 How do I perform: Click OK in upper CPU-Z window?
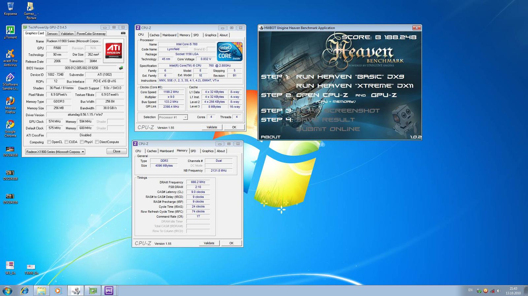pyautogui.click(x=234, y=127)
